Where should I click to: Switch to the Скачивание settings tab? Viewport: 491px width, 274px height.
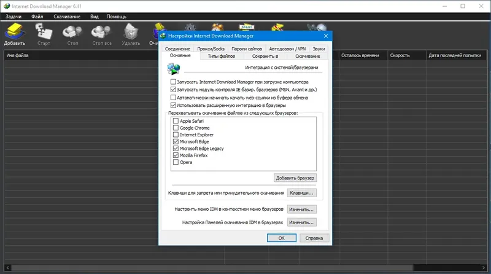[x=307, y=56]
